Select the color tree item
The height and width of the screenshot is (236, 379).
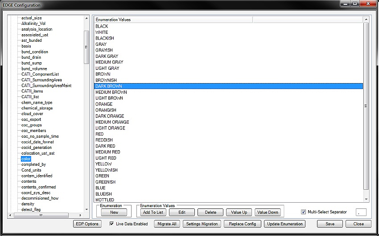pos(26,159)
